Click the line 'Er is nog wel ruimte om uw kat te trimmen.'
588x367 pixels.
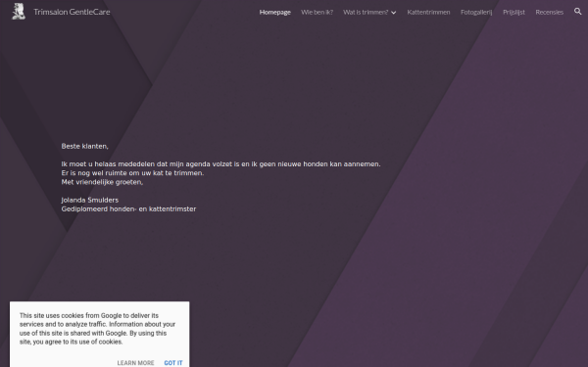[132, 173]
